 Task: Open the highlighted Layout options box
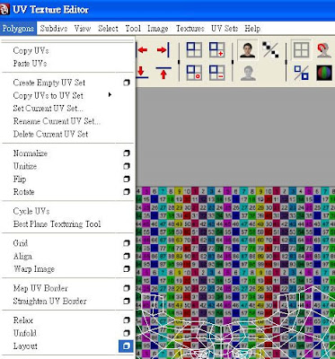pyautogui.click(x=126, y=346)
